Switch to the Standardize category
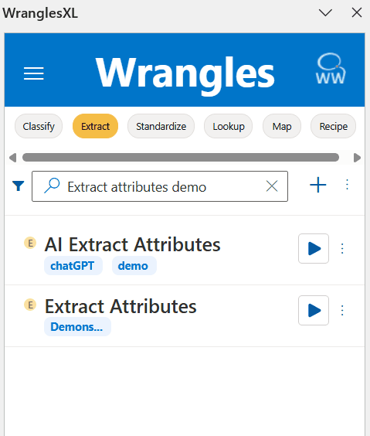 pos(161,126)
